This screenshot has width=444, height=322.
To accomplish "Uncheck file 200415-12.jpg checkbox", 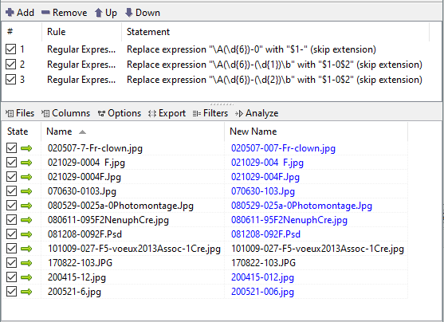I will (x=12, y=277).
